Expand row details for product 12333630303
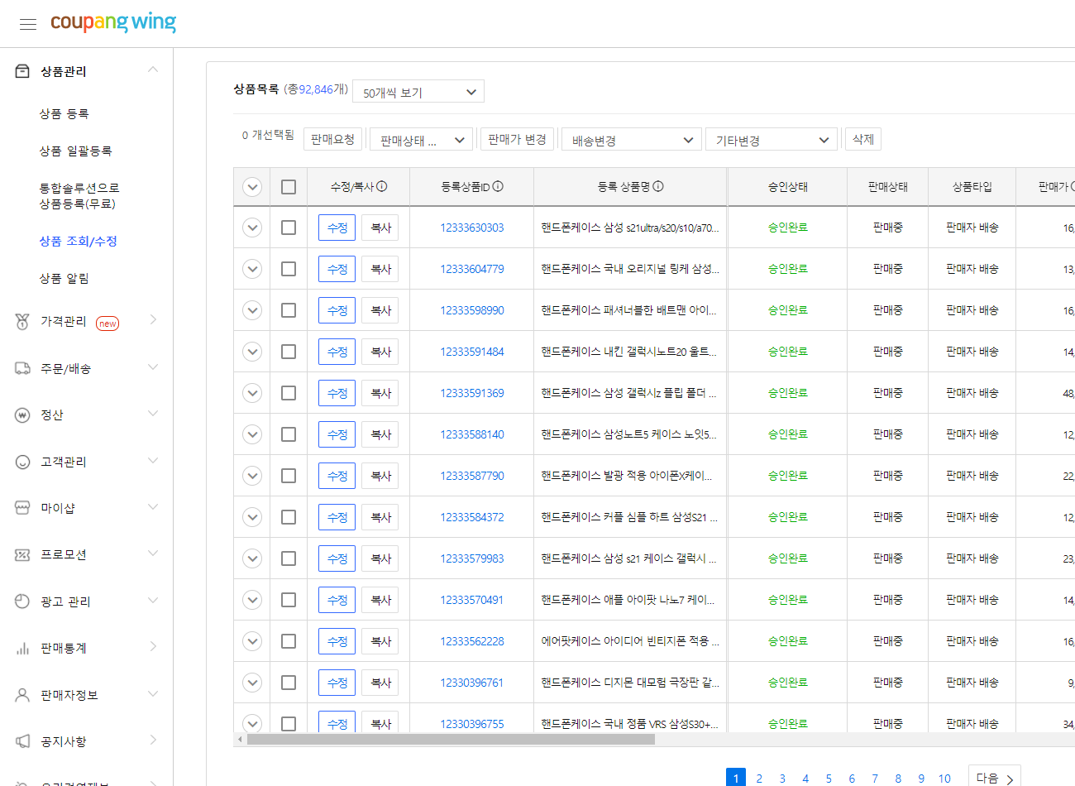This screenshot has height=786, width=1075. coord(252,228)
